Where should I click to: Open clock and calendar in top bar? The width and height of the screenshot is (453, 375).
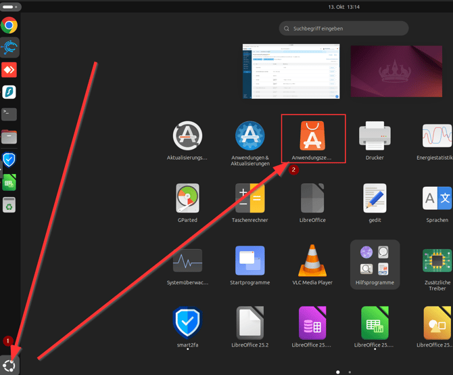tap(344, 5)
